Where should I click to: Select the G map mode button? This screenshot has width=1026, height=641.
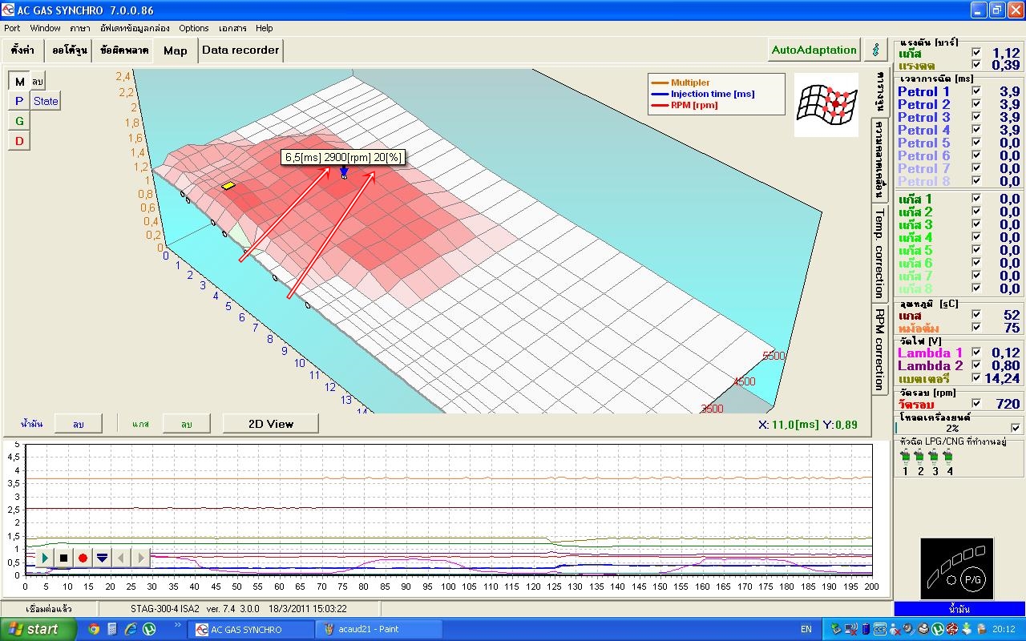coord(19,121)
